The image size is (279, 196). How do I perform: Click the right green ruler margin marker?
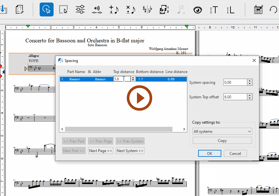tap(187, 27)
